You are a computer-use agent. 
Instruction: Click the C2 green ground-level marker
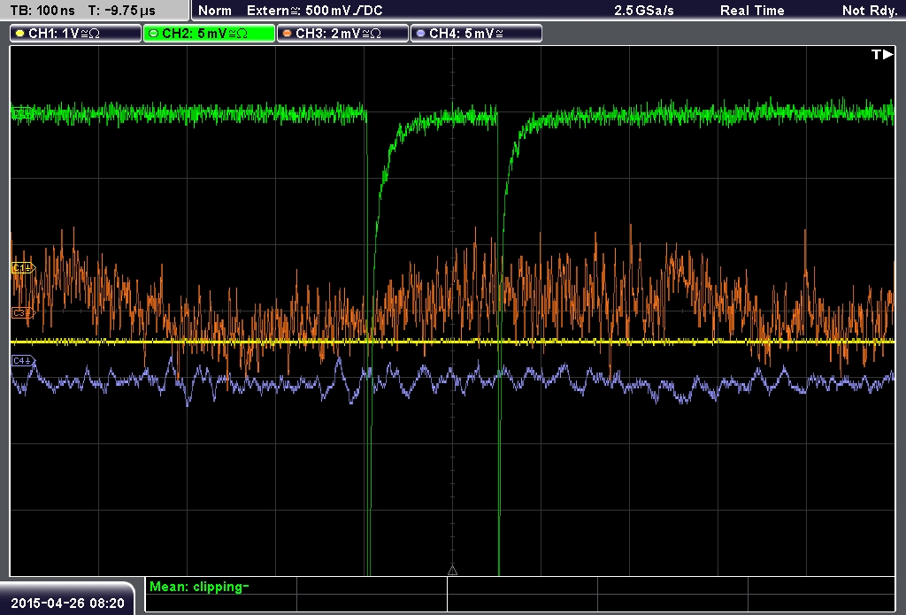pos(22,112)
